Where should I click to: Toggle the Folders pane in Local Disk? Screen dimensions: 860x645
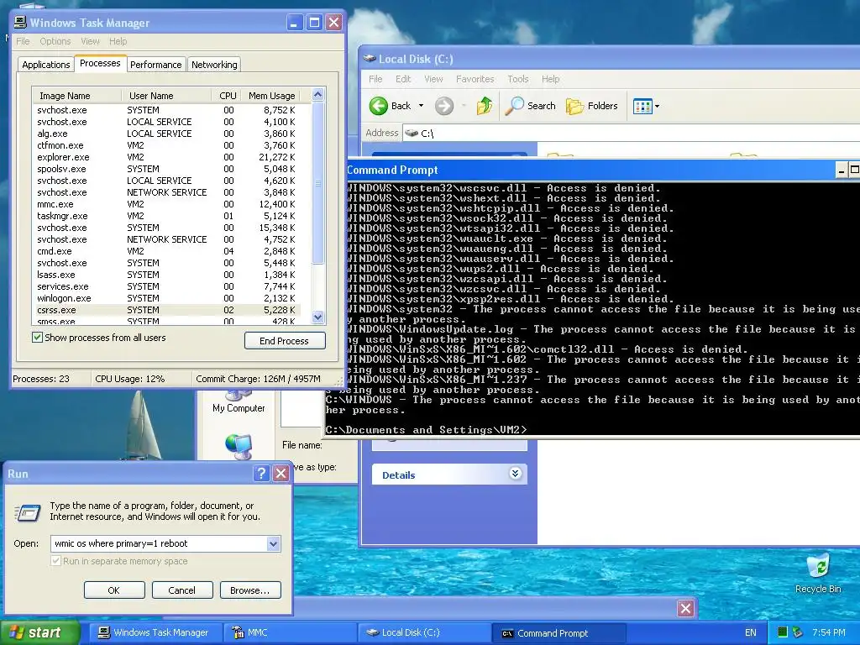click(592, 106)
